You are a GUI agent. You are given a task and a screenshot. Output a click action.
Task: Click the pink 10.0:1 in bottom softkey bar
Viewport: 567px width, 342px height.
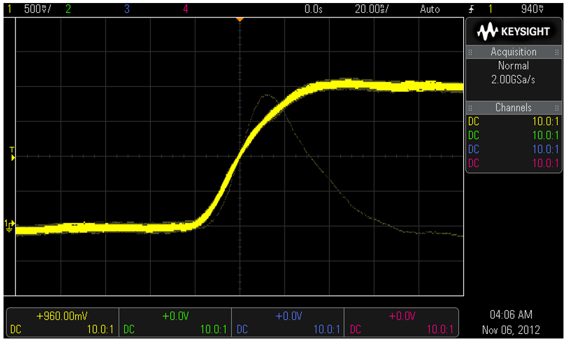440,329
